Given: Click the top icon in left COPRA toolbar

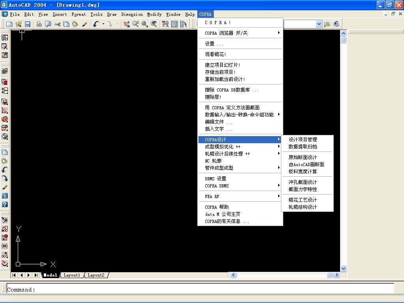Looking at the screenshot, I should pyautogui.click(x=5, y=37).
